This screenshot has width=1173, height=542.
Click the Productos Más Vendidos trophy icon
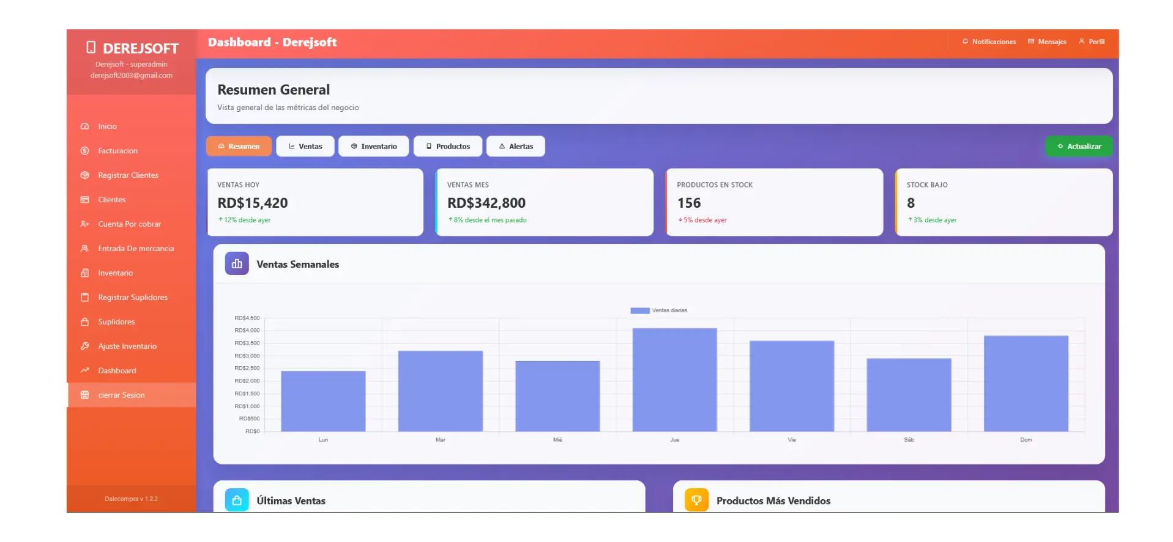click(x=696, y=500)
